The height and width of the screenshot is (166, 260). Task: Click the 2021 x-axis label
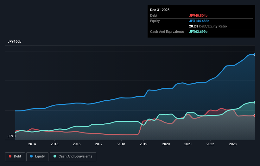[x=188, y=144]
